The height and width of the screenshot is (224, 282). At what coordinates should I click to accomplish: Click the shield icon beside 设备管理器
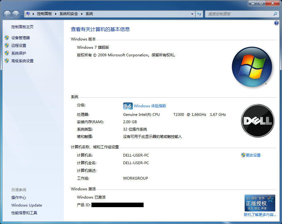click(7, 38)
